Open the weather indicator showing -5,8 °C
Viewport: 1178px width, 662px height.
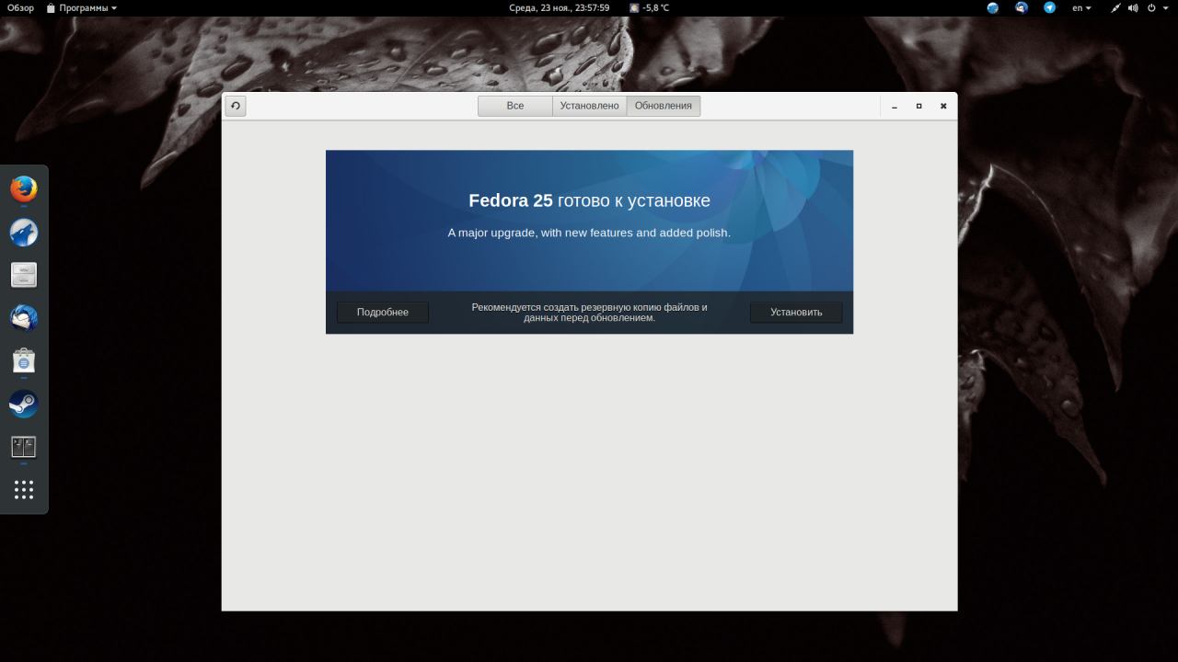(649, 7)
